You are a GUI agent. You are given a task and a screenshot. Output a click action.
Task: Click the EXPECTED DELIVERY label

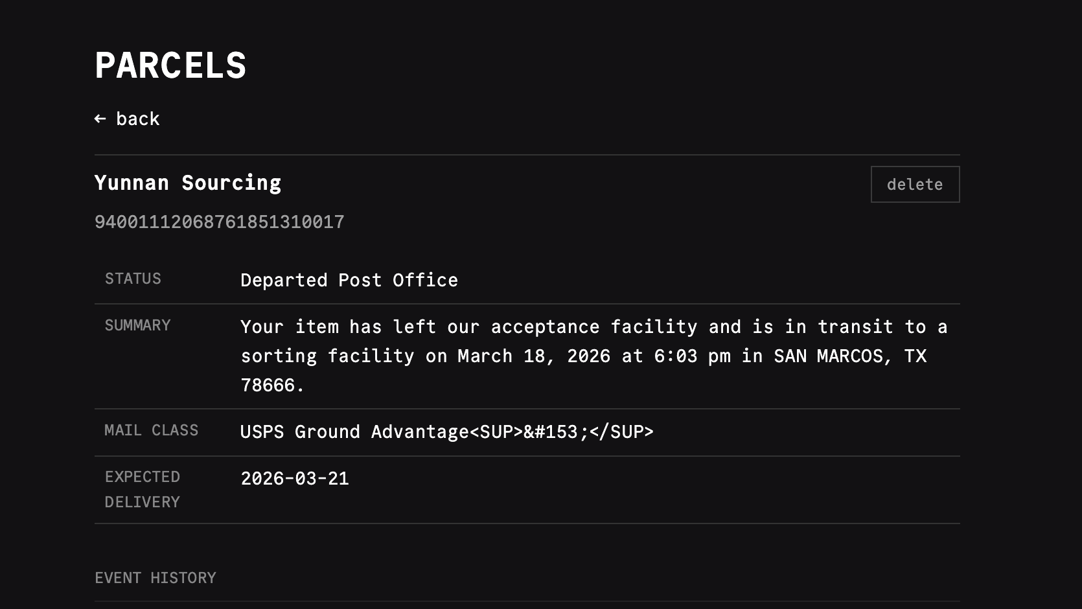[x=143, y=489]
